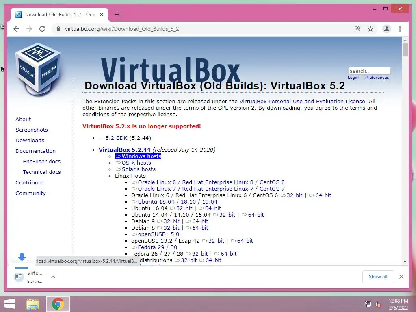Viewport: 416px width, 312px height.
Task: Open the 5.2 SDK link
Action: pos(113,138)
